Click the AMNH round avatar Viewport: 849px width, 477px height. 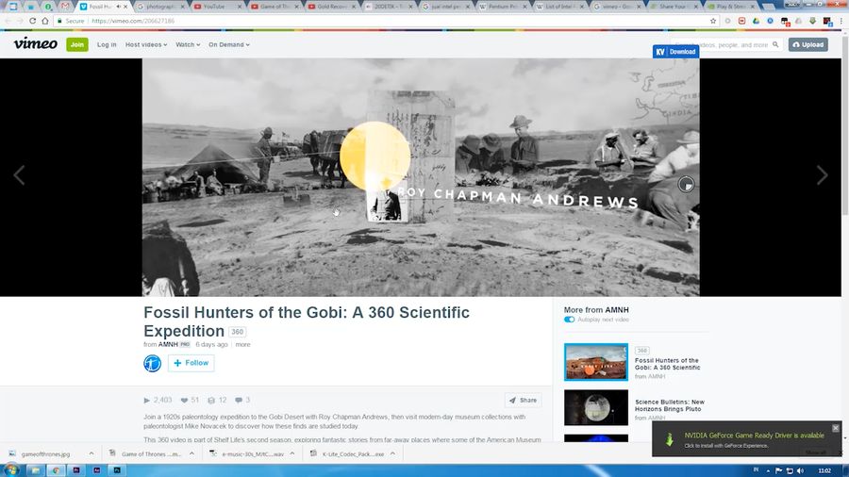coord(152,364)
